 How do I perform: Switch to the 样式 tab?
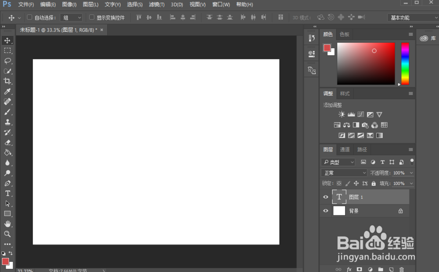point(345,94)
